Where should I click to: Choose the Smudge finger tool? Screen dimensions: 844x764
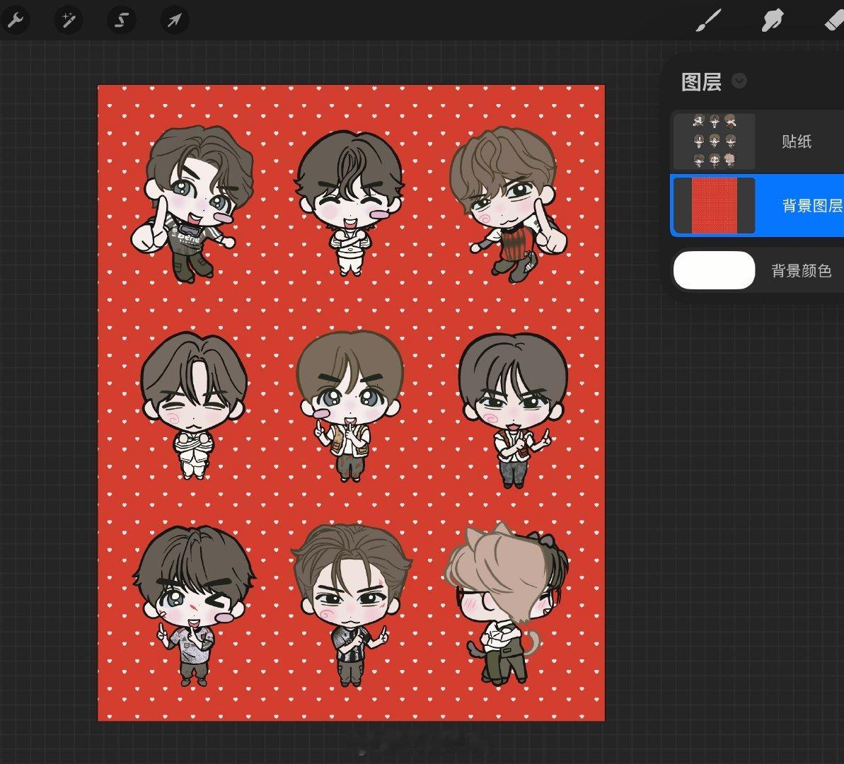click(773, 21)
